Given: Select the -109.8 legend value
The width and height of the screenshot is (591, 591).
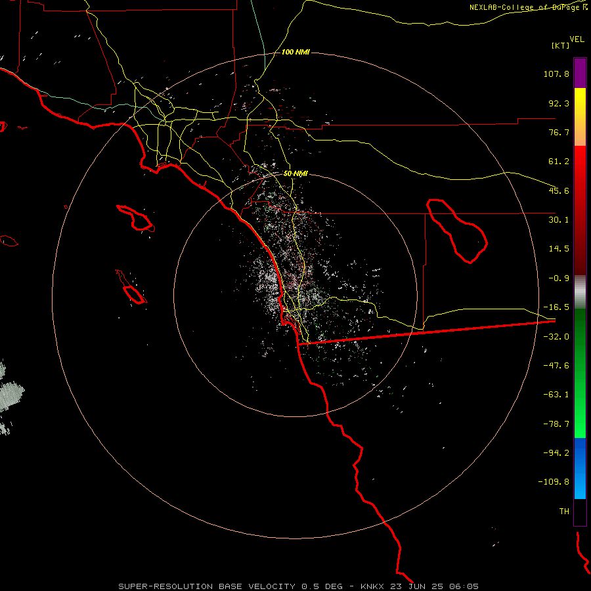Looking at the screenshot, I should tap(554, 482).
